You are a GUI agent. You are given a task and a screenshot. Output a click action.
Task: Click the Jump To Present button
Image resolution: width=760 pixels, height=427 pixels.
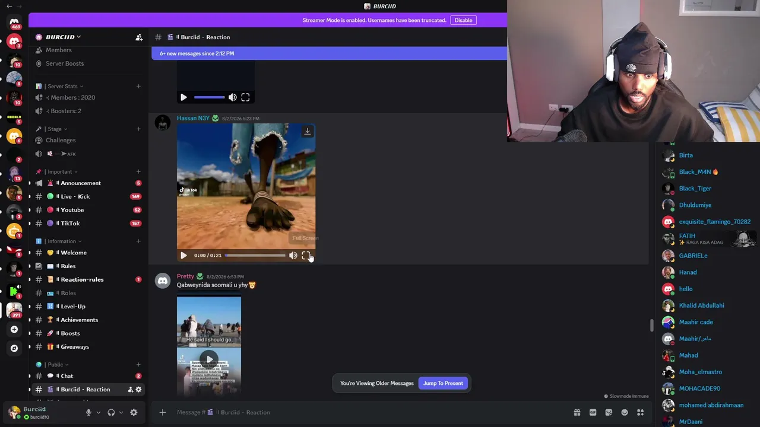point(443,383)
